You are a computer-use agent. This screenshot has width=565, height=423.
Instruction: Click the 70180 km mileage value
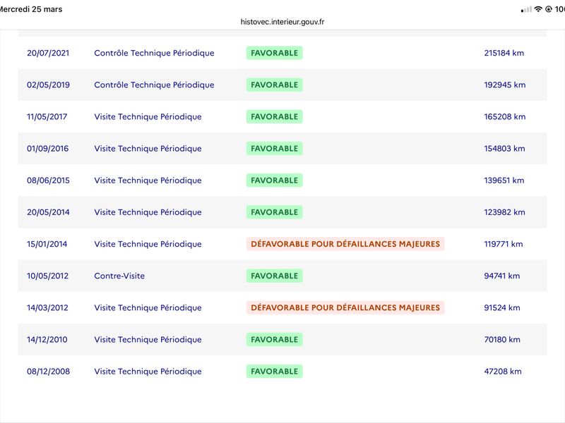[502, 340]
